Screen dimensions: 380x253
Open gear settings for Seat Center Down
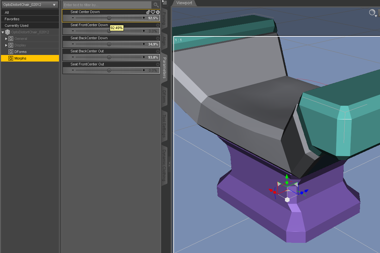(x=158, y=12)
